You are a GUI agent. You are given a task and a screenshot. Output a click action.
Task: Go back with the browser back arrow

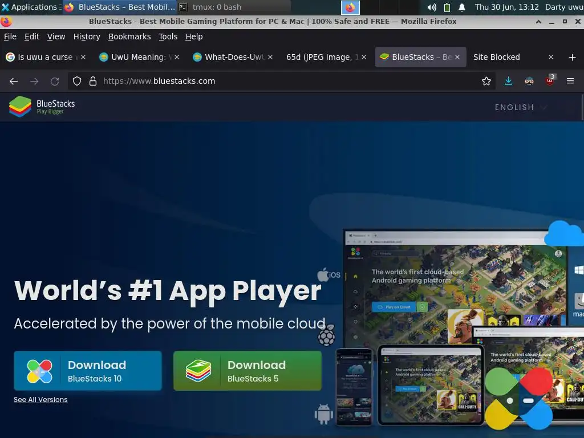tap(14, 81)
